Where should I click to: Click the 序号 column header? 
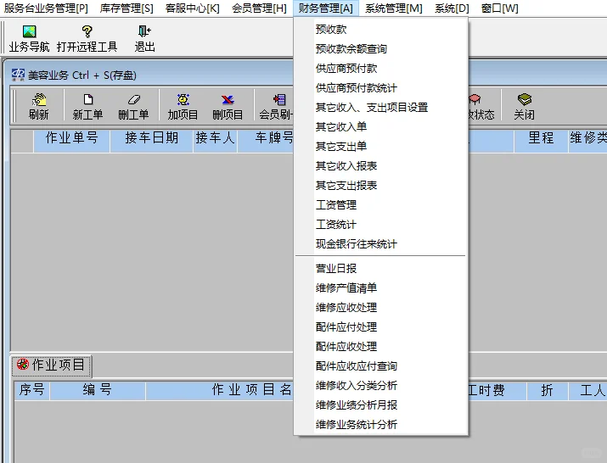click(31, 390)
